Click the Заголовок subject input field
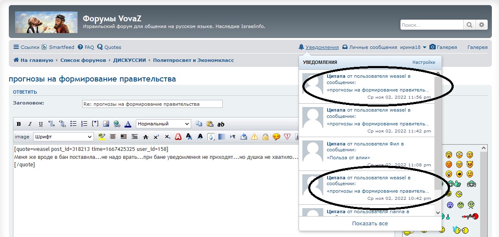The height and width of the screenshot is (237, 499). tap(152, 104)
